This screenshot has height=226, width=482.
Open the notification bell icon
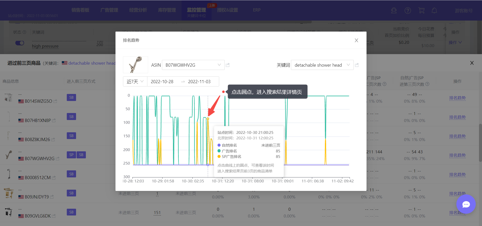pos(434,11)
